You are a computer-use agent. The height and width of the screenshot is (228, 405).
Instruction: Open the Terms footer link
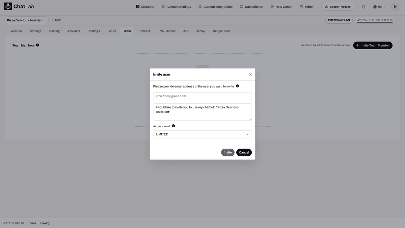click(32, 223)
